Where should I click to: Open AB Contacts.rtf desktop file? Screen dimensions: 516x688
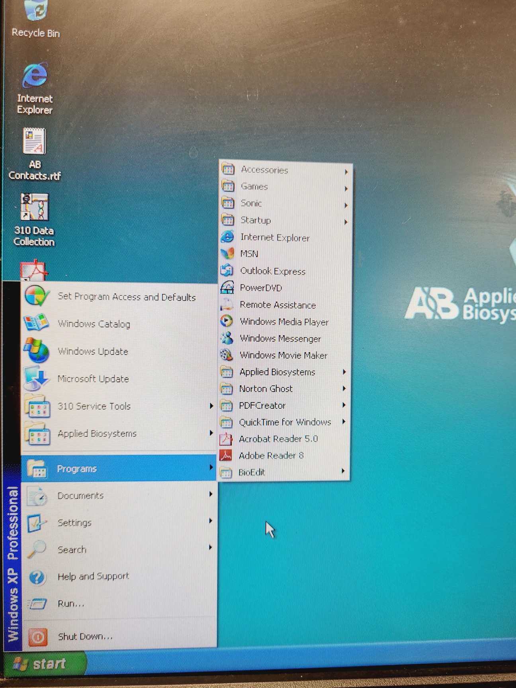(x=35, y=154)
